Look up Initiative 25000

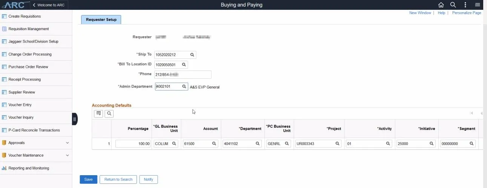(x=432, y=144)
